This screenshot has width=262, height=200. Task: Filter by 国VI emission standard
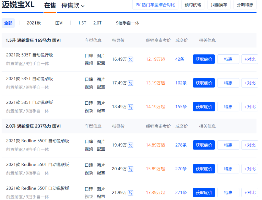(59, 23)
